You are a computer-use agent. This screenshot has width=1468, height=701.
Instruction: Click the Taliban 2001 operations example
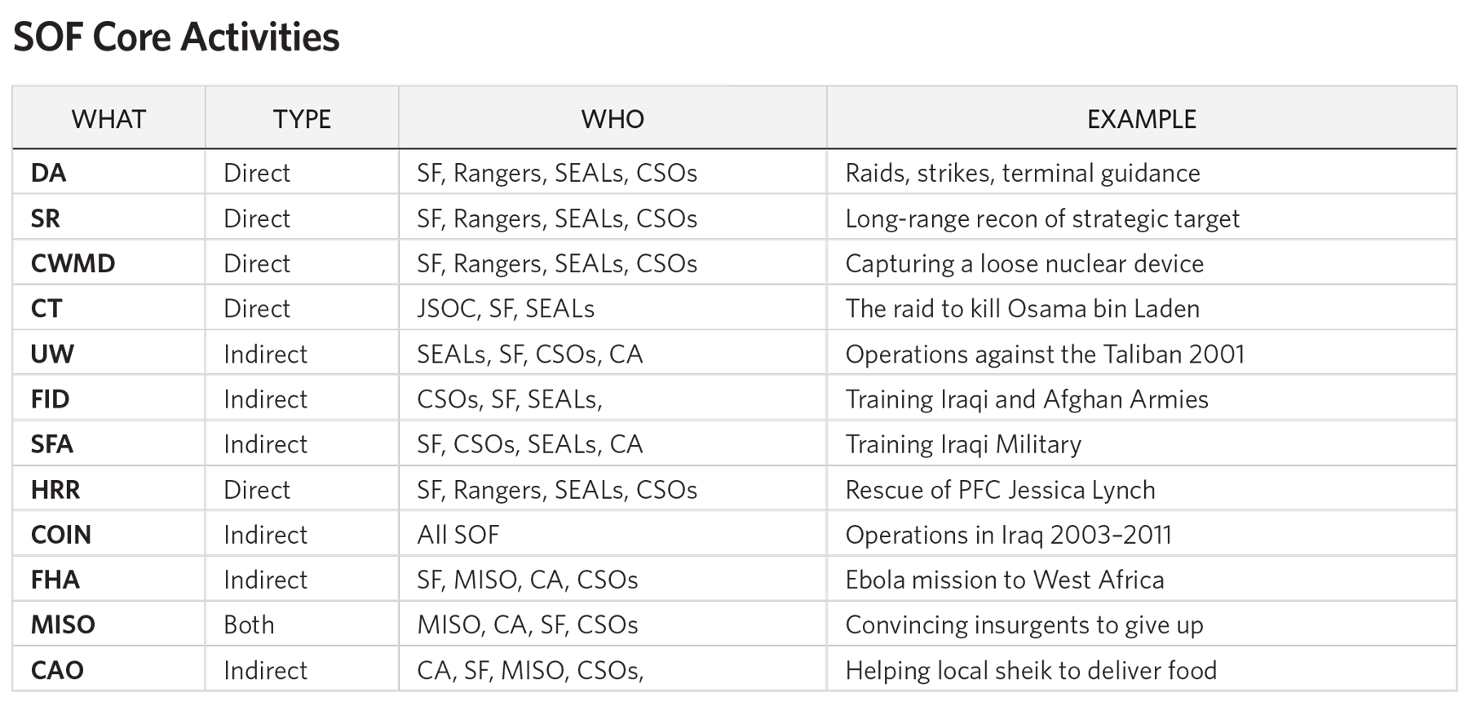[1045, 354]
